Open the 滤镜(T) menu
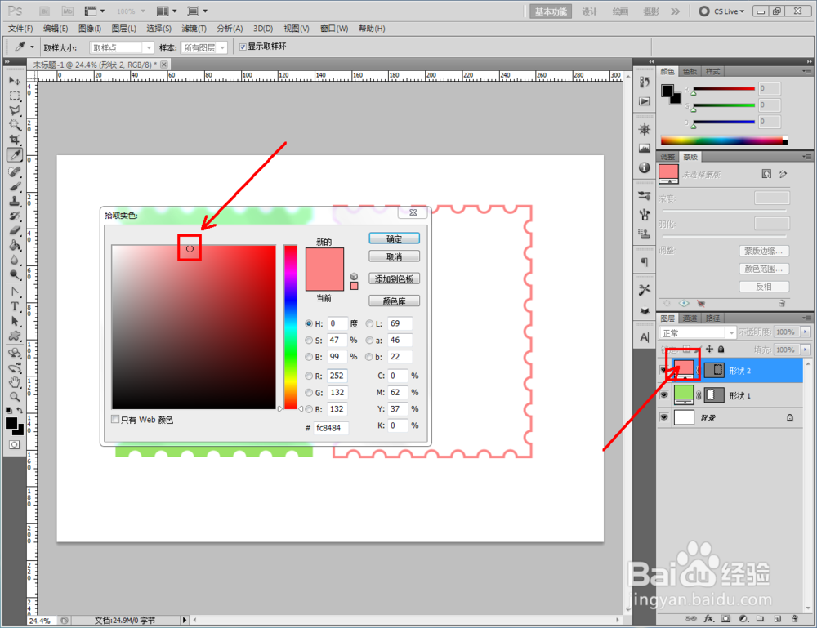This screenshot has width=817, height=628. coord(194,29)
